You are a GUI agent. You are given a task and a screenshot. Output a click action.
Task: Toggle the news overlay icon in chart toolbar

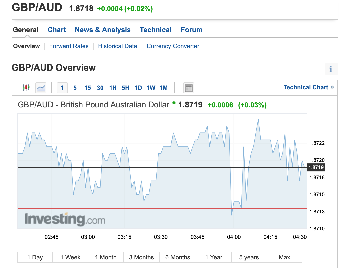[189, 88]
